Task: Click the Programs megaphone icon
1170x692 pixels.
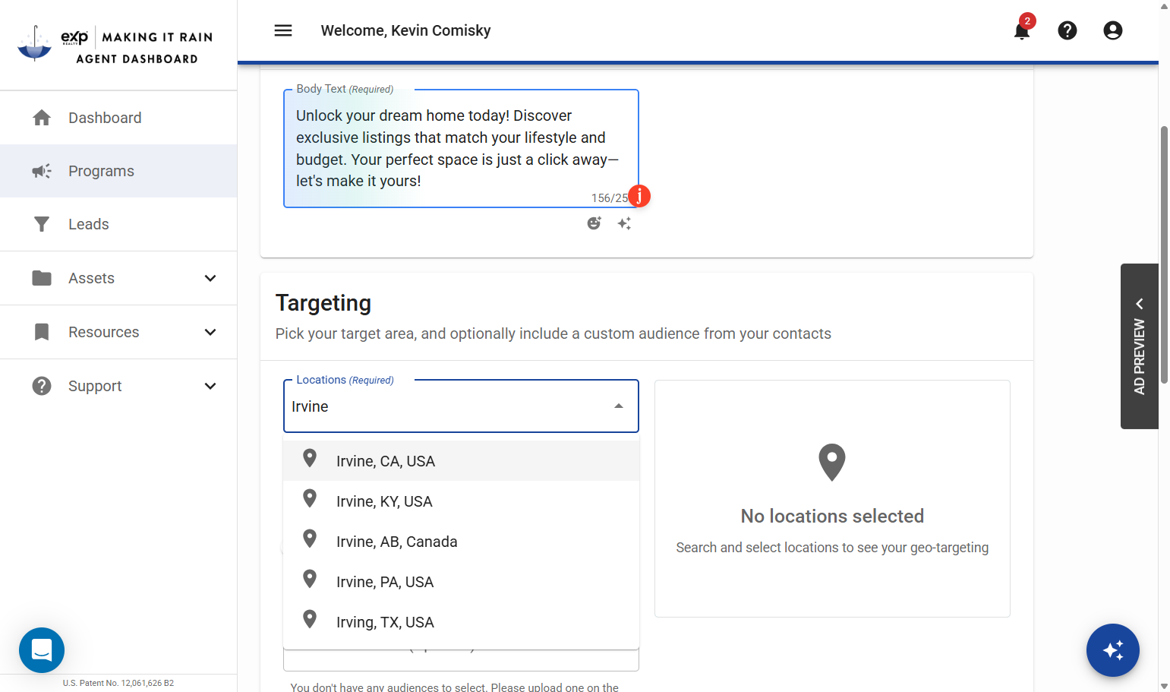Action: [42, 171]
